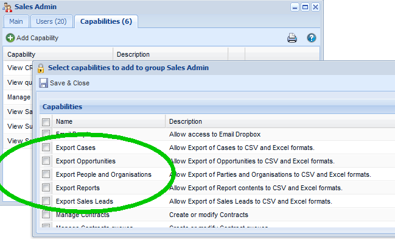Click the Description column header in dialog

[x=280, y=122]
